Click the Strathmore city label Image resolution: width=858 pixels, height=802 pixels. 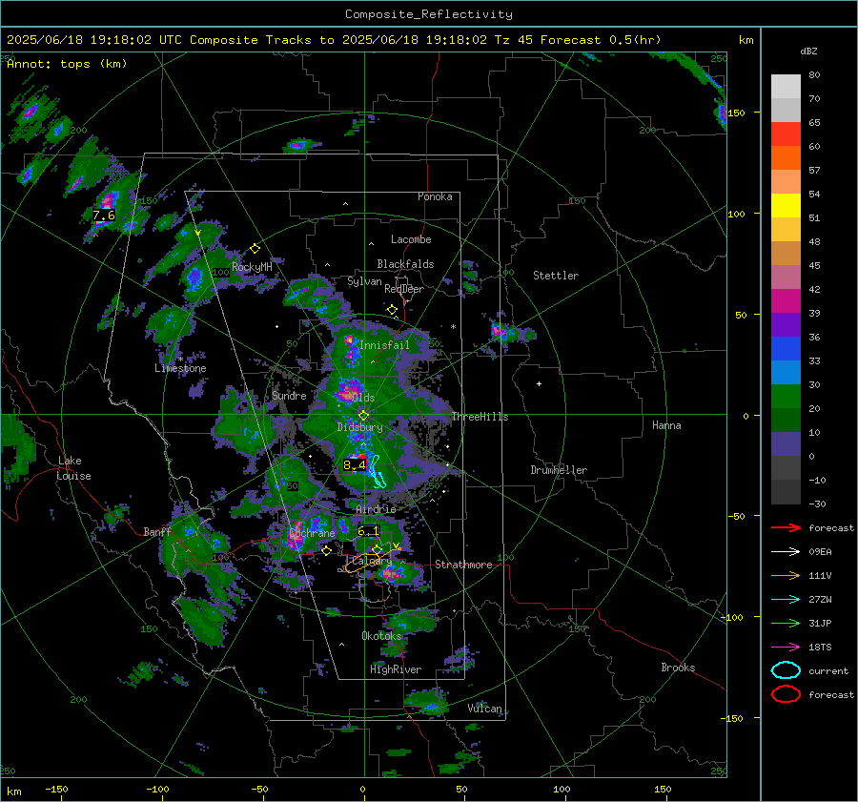(463, 565)
